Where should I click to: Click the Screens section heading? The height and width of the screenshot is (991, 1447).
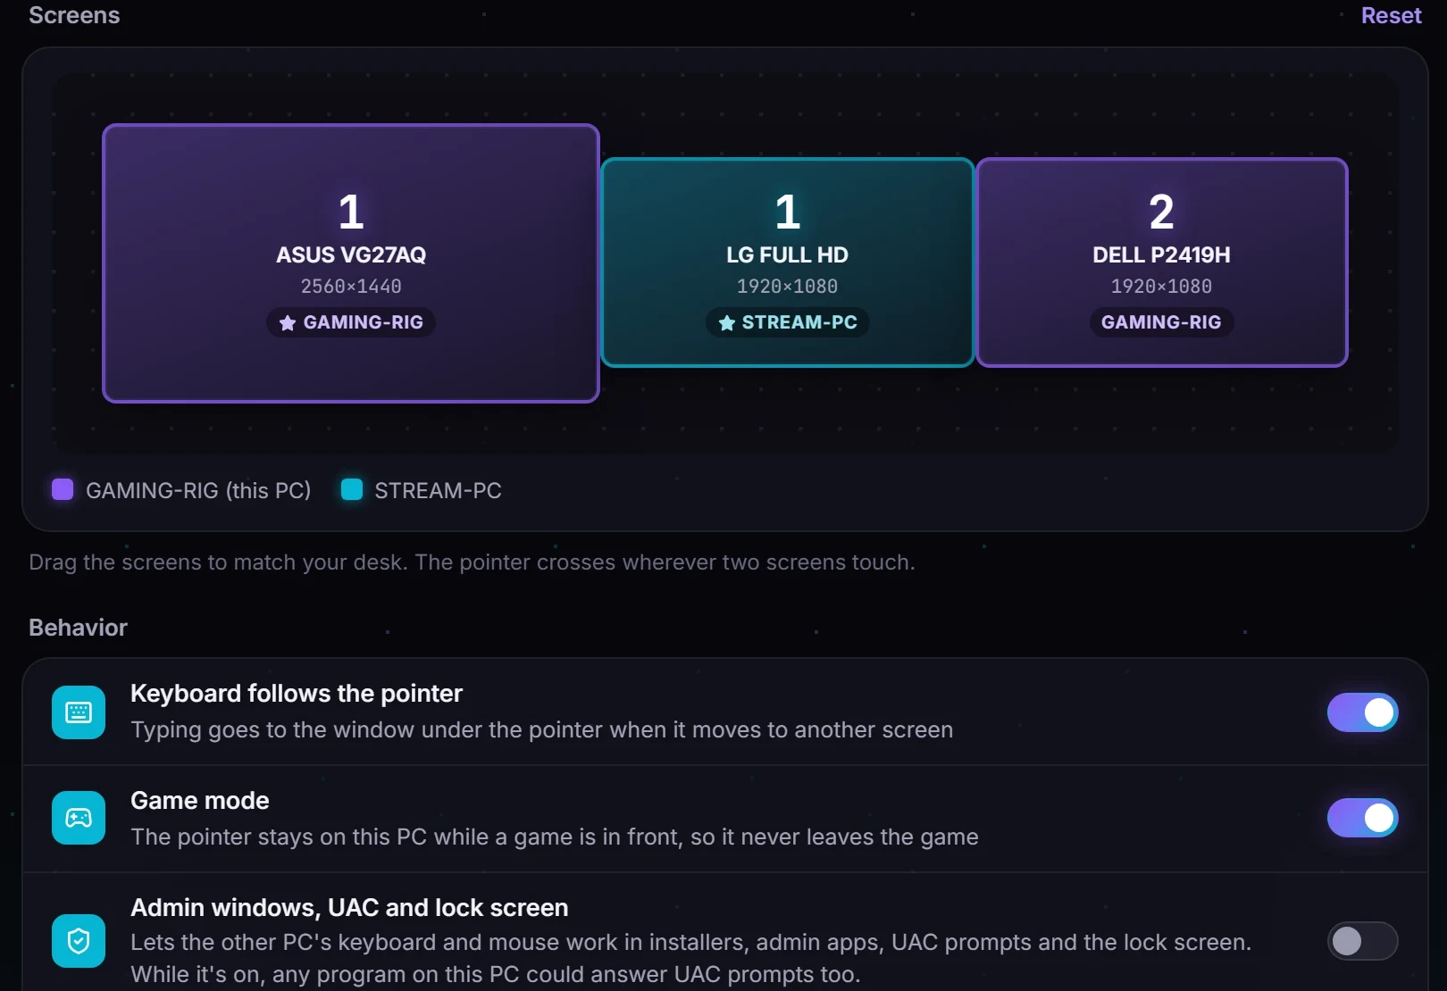(x=74, y=15)
